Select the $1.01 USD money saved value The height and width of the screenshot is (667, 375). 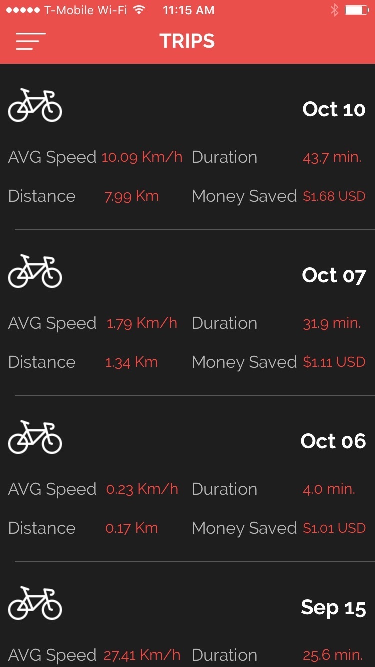334,528
